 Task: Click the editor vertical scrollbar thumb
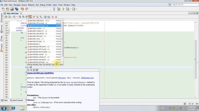[x=195, y=59]
